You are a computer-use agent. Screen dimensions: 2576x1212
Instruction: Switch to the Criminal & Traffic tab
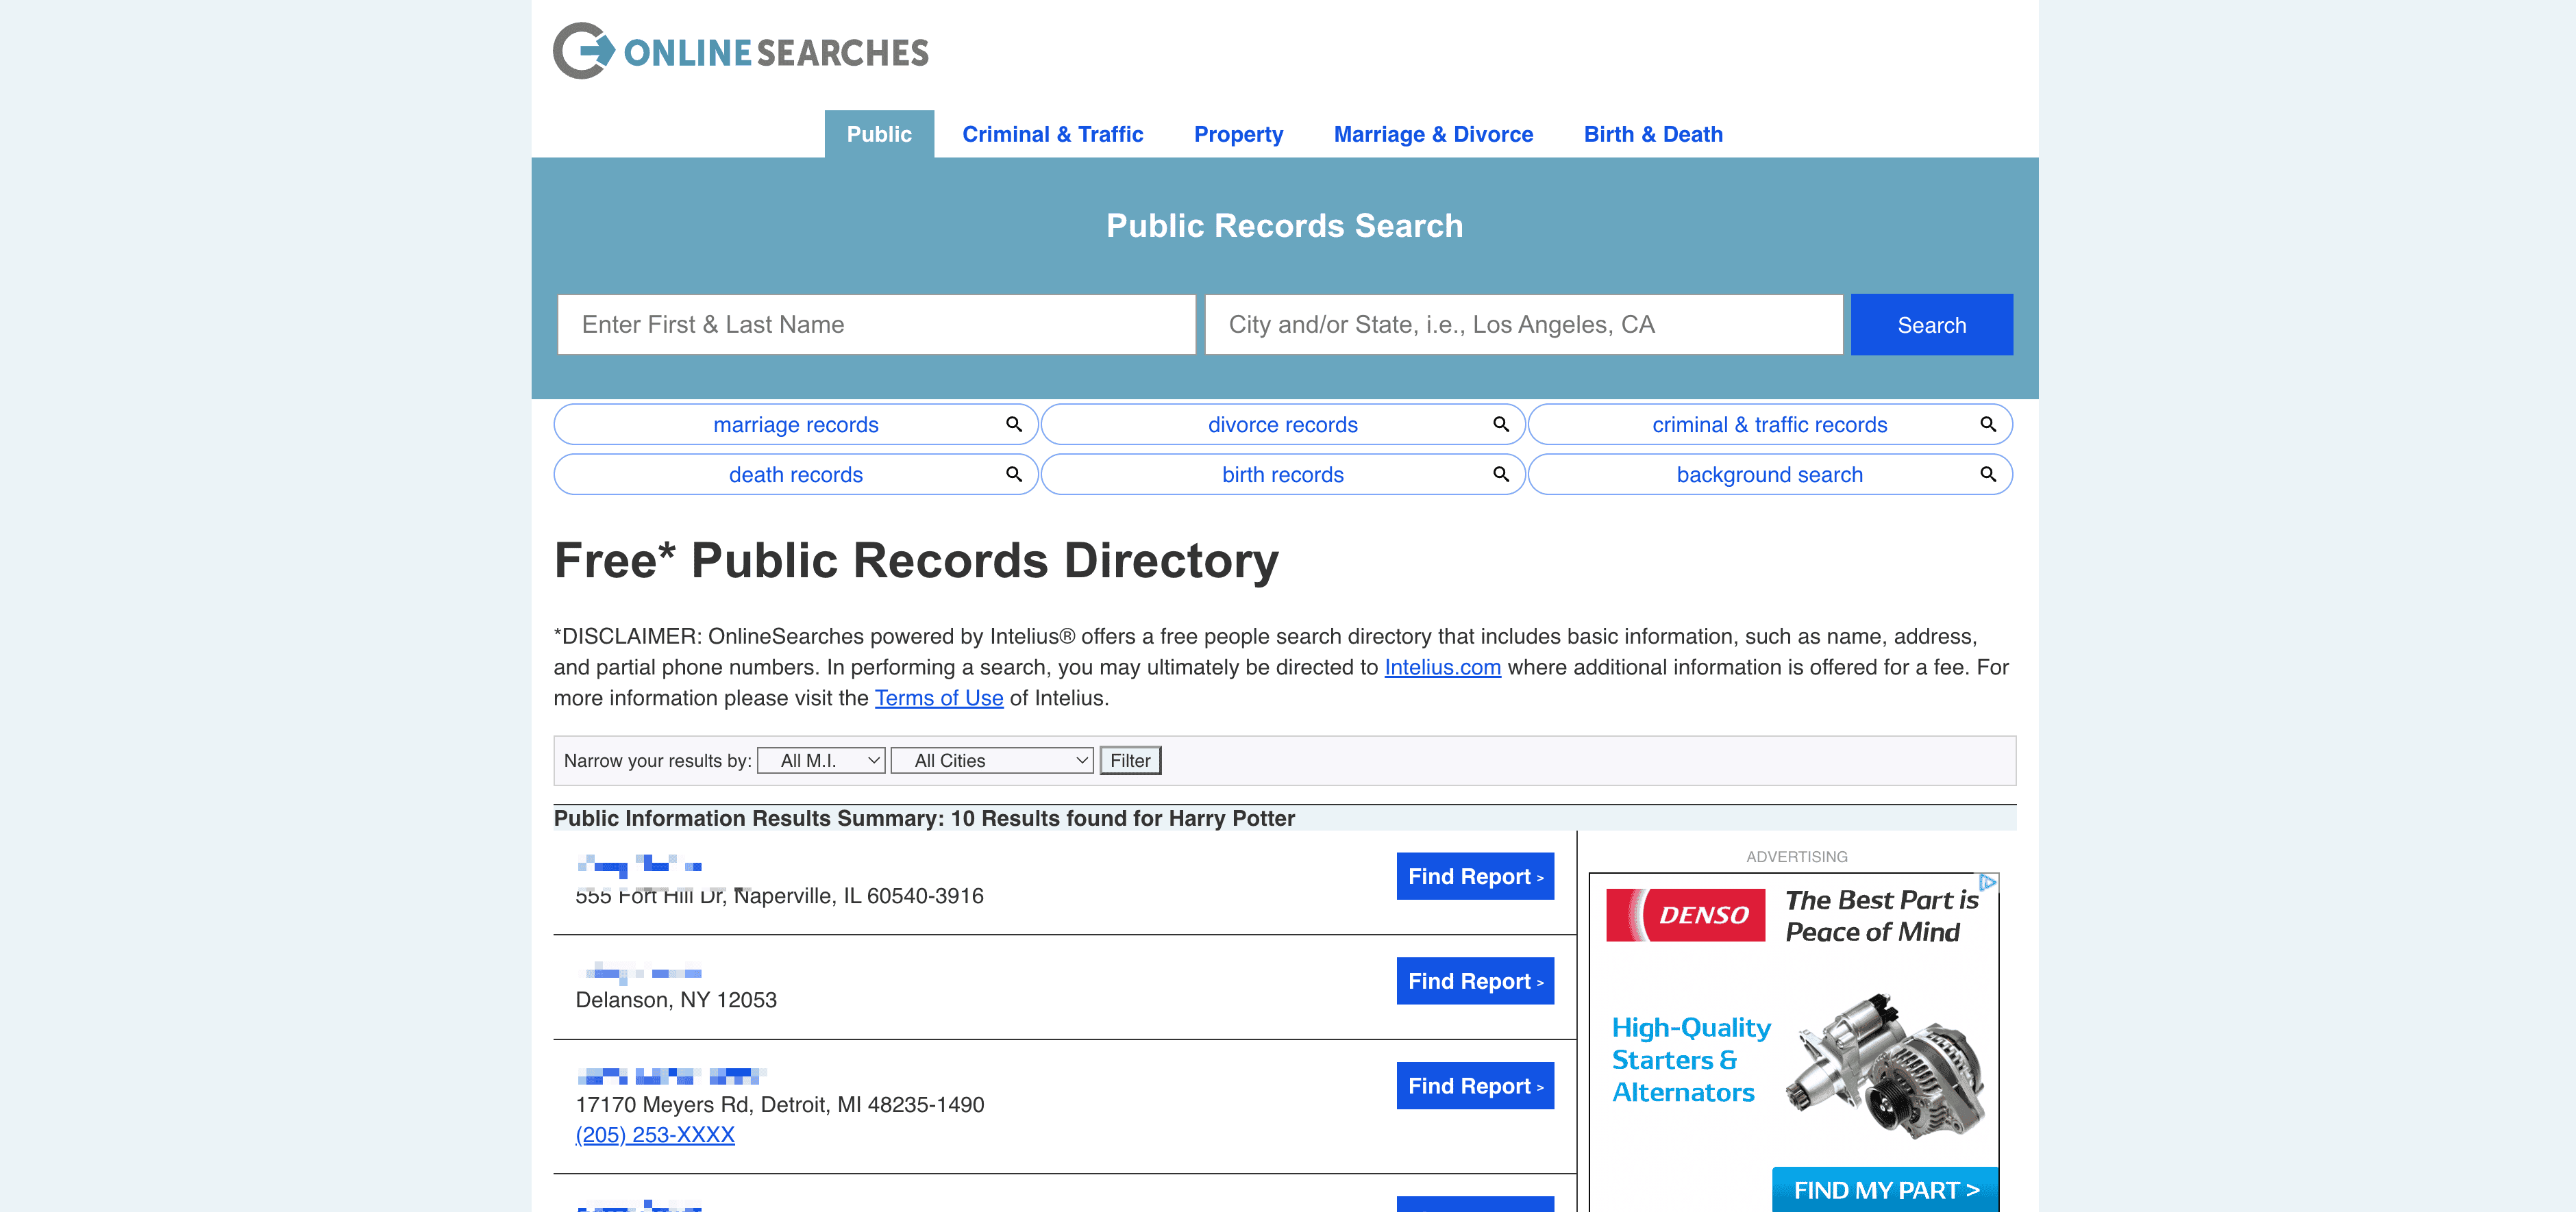pyautogui.click(x=1052, y=134)
